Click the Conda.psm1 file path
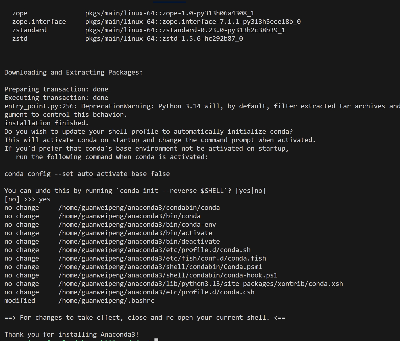 coord(160,267)
